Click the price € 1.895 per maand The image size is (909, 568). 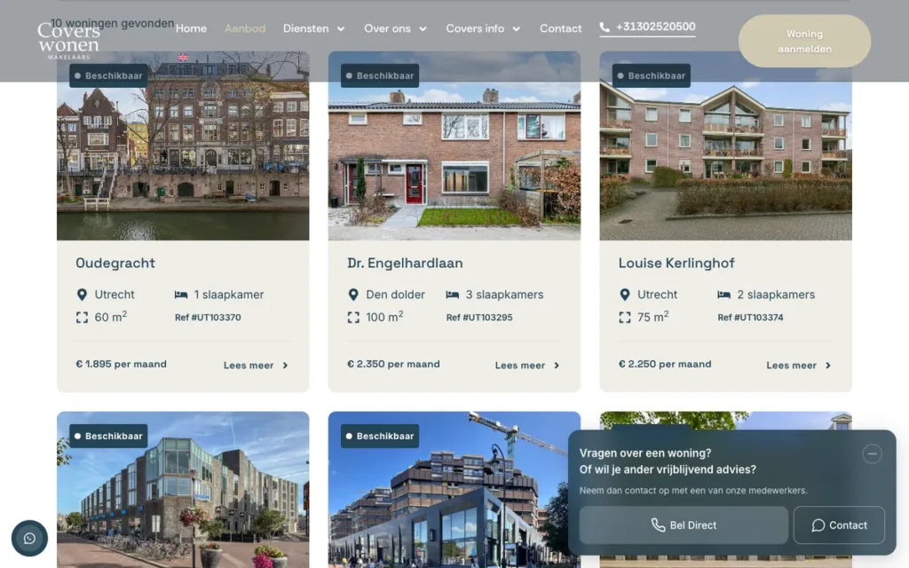coord(121,365)
